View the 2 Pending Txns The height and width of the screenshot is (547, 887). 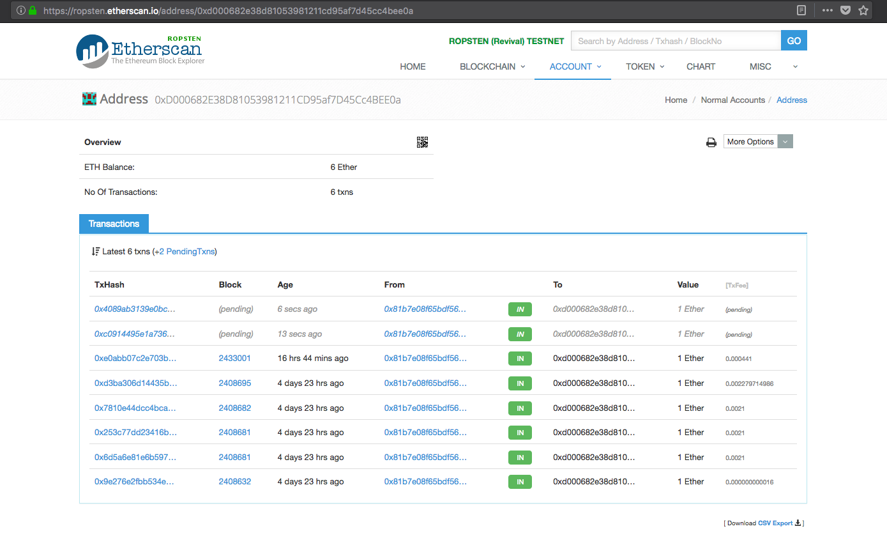[185, 251]
